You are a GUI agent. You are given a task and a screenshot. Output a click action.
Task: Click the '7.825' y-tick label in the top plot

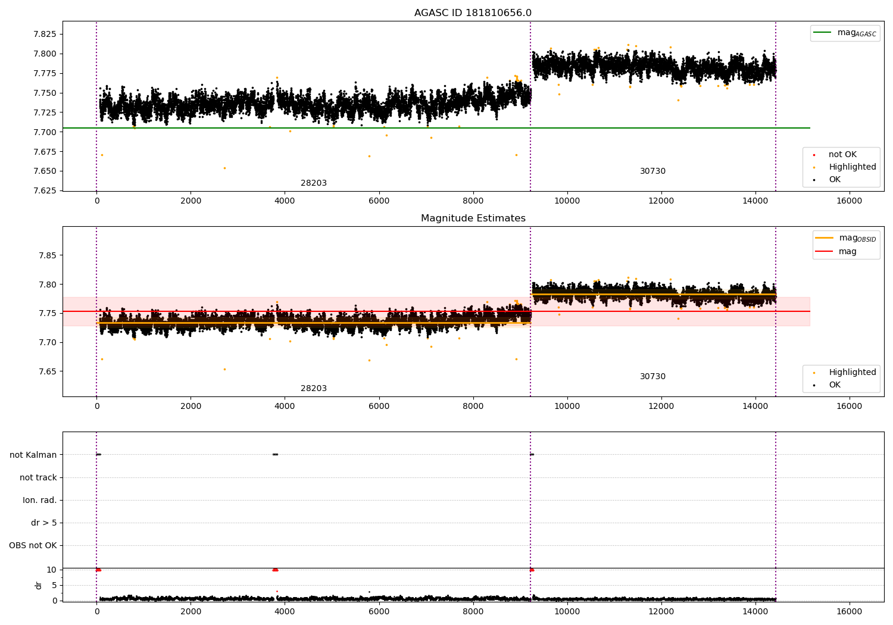click(45, 34)
